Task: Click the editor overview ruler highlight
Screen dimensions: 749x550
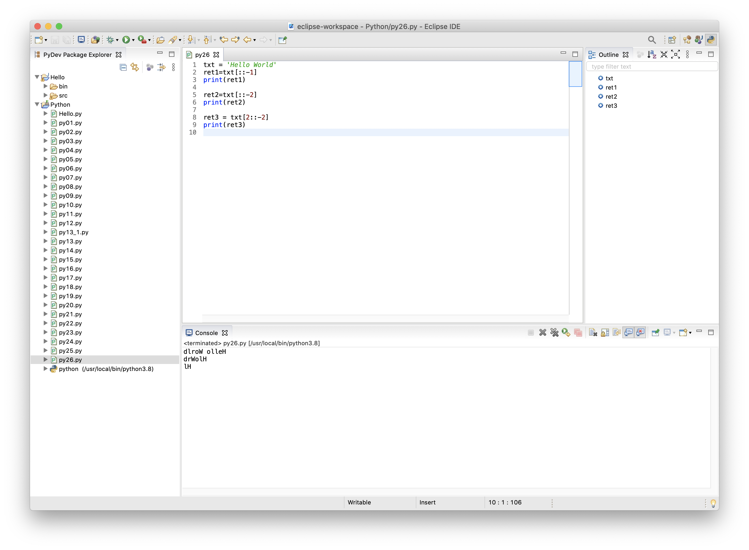Action: pos(575,74)
